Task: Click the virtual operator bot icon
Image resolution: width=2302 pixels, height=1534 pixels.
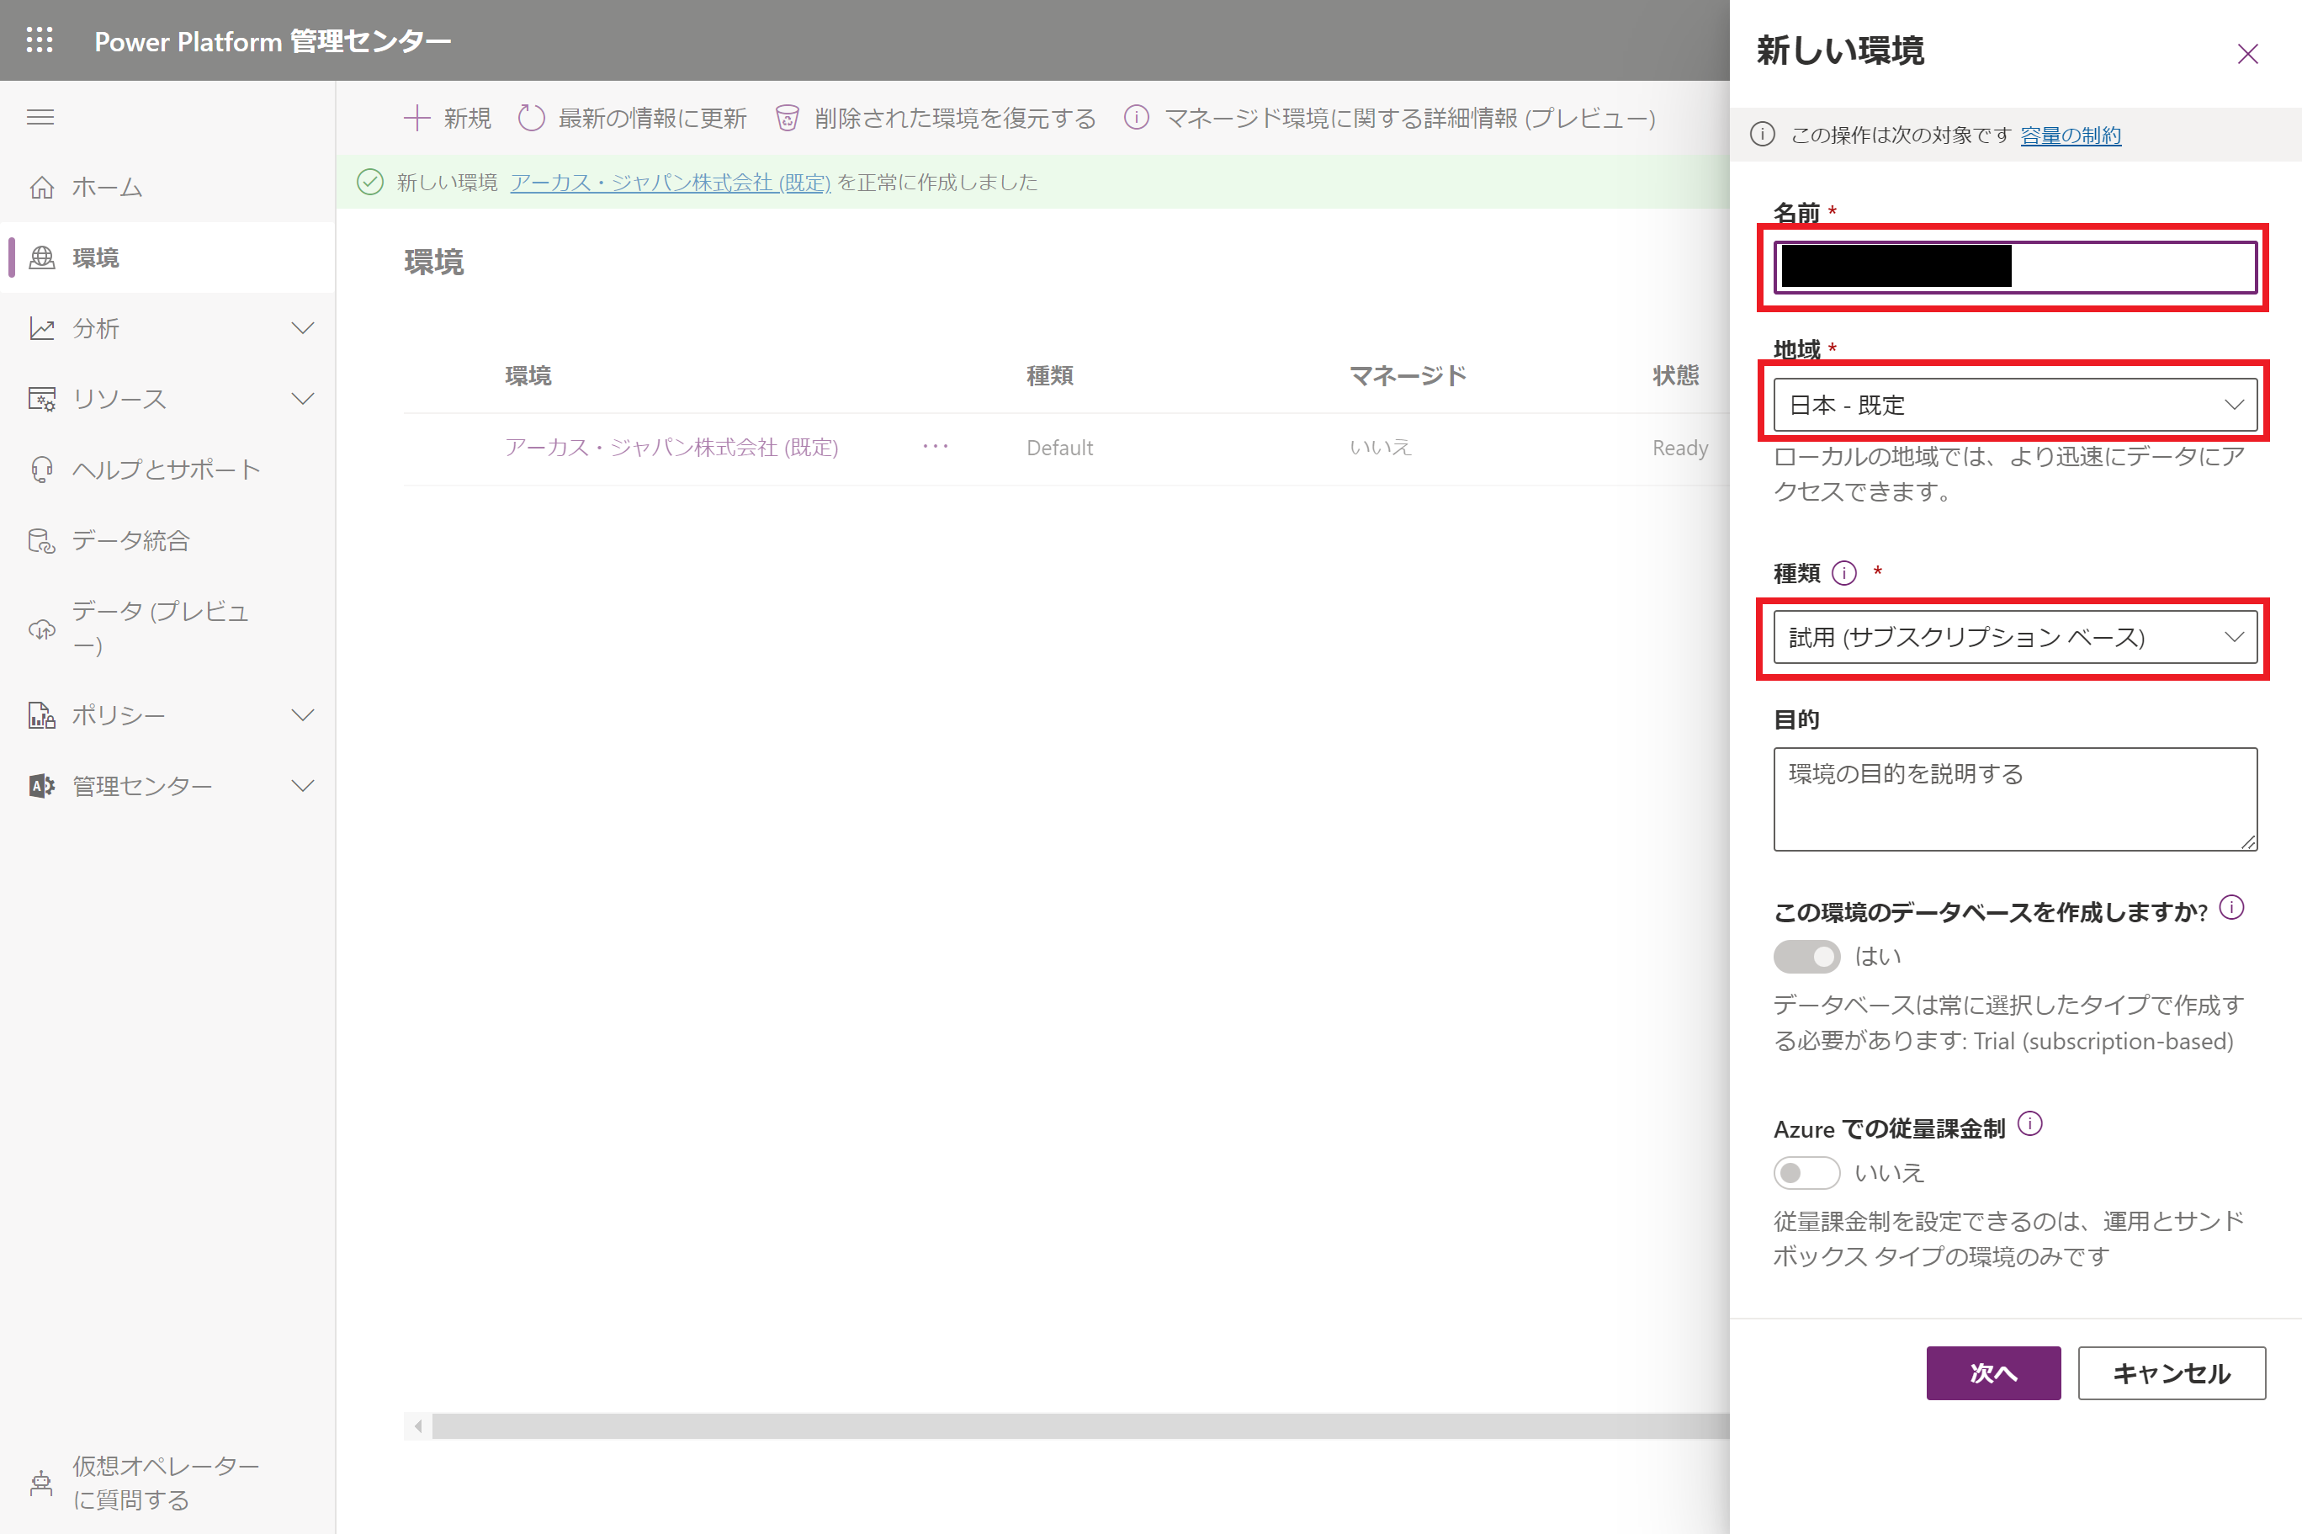Action: coord(42,1484)
